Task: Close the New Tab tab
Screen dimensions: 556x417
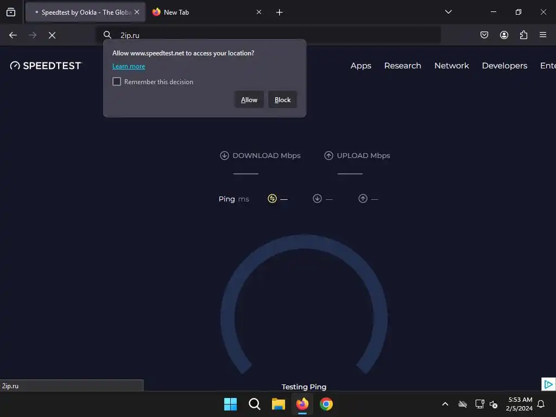Action: [259, 12]
